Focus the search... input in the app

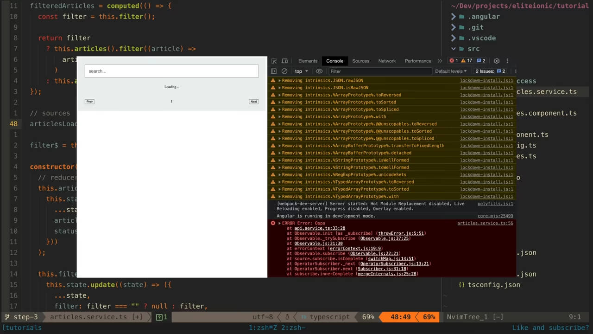[x=171, y=71]
